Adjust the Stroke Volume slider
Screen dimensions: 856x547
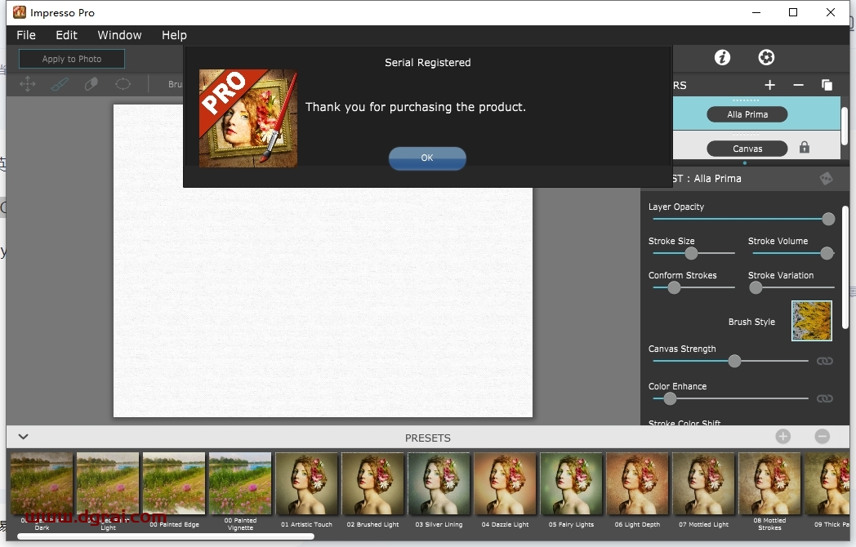(x=793, y=253)
